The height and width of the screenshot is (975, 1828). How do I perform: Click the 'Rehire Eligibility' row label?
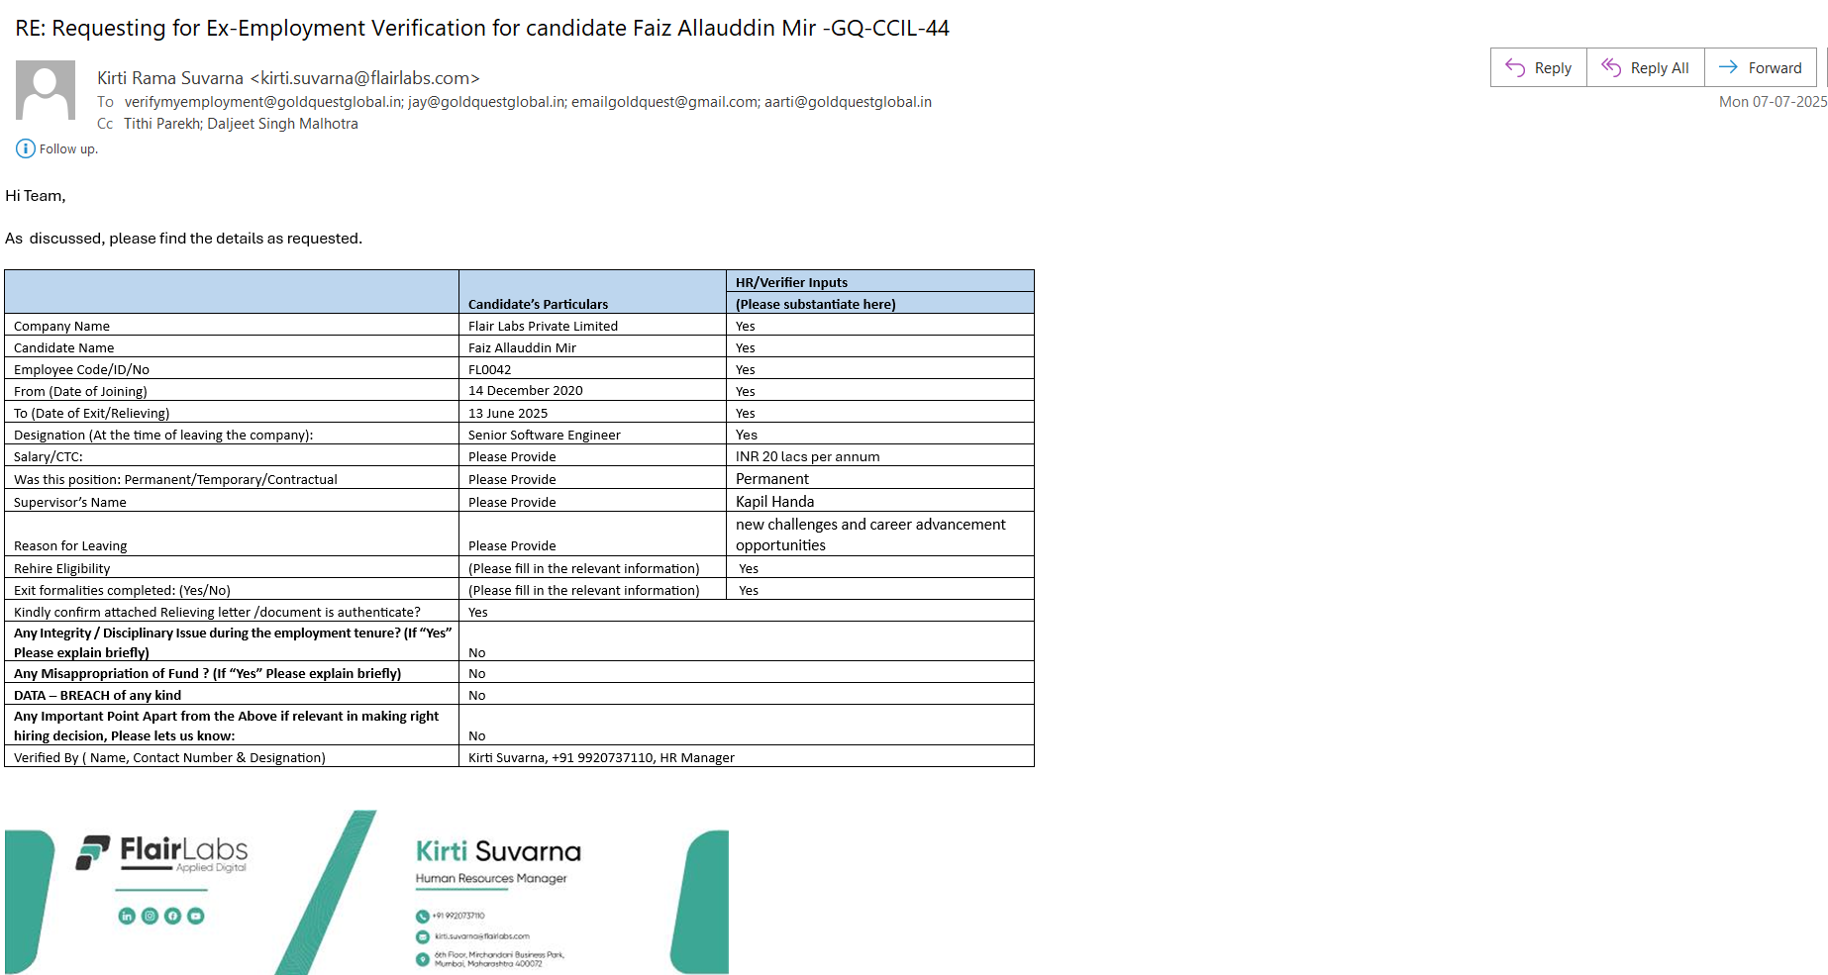(x=61, y=568)
